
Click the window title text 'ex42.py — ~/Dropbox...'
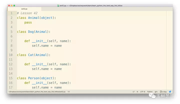point(91,5)
